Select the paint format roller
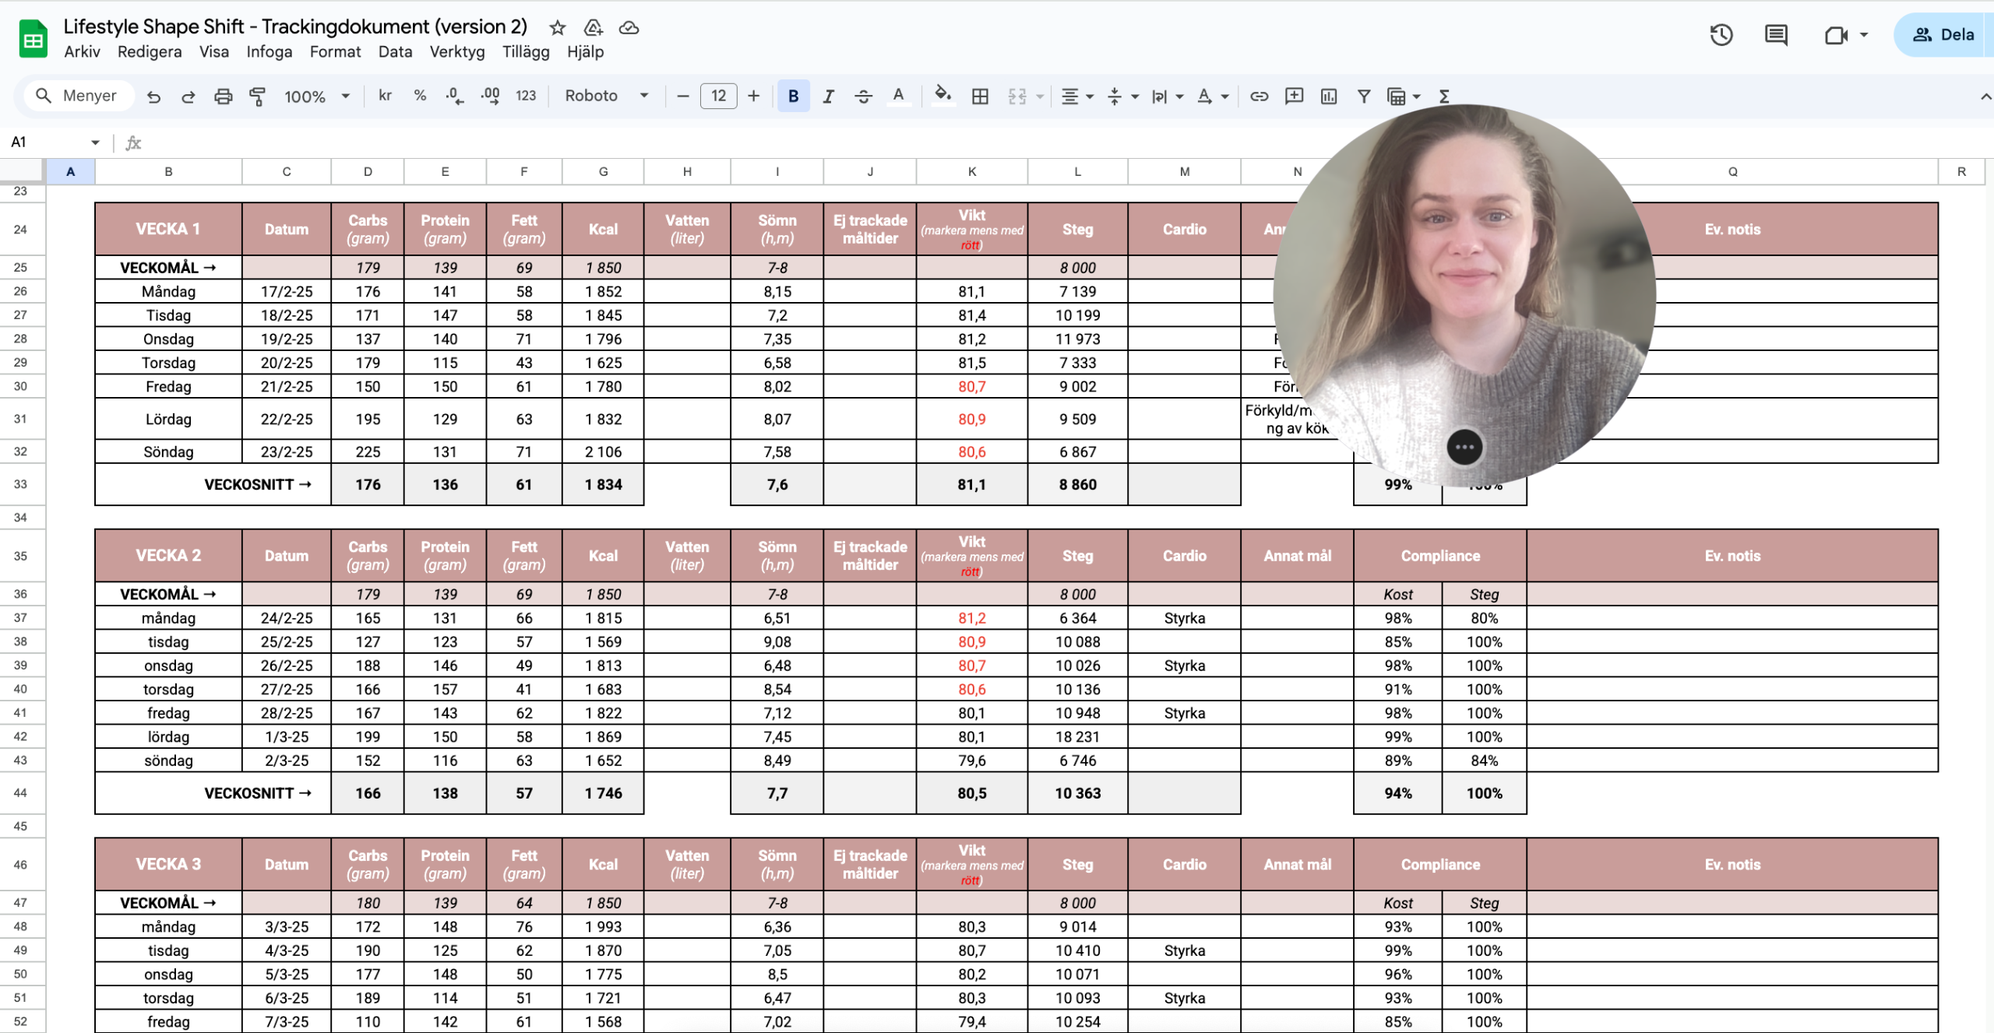The width and height of the screenshot is (1994, 1033). [x=257, y=97]
